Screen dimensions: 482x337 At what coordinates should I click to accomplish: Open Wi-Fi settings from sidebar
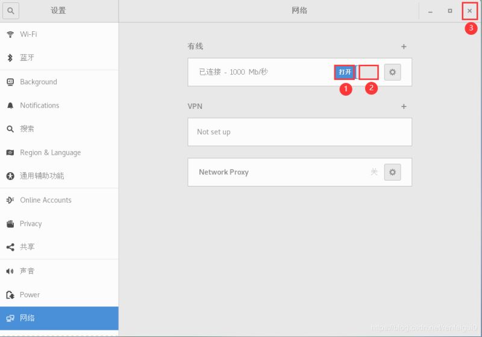[28, 34]
